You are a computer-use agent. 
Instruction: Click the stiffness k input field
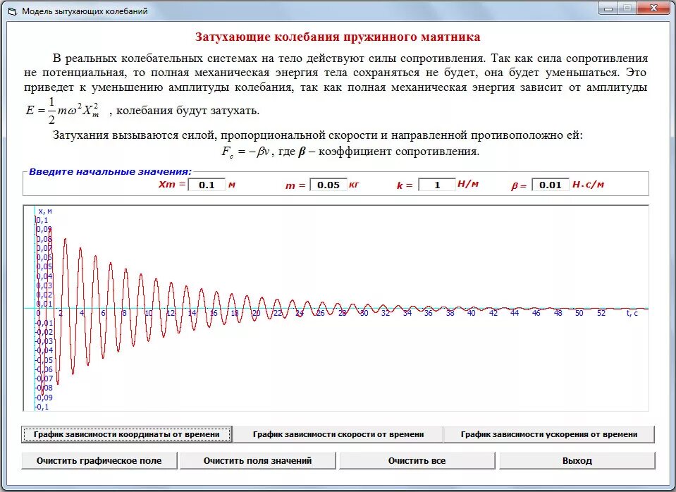[x=437, y=185]
